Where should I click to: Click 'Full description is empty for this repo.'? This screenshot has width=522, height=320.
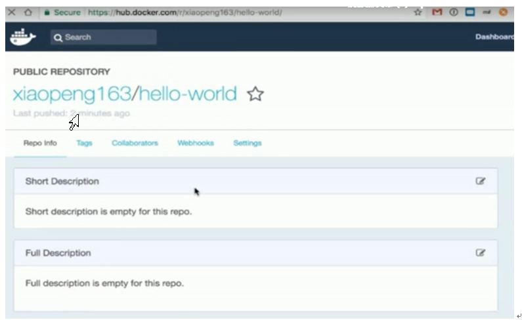104,283
